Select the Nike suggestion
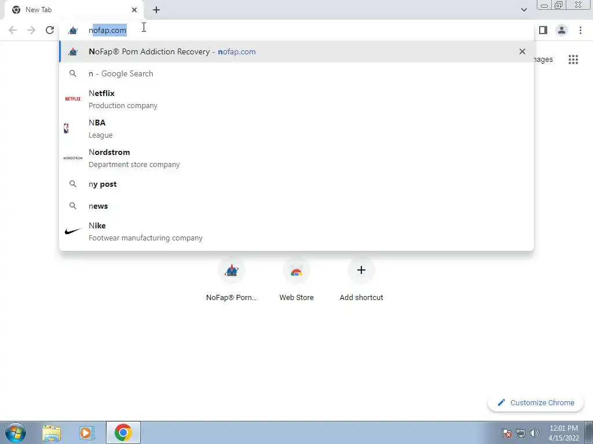Screen dimensions: 593x444 point(296,231)
